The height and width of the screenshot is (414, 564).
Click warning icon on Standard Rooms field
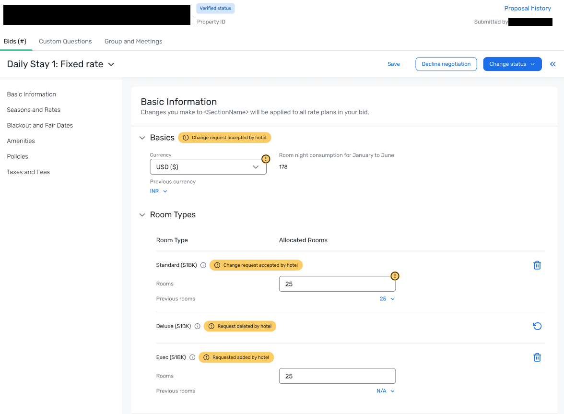(395, 276)
